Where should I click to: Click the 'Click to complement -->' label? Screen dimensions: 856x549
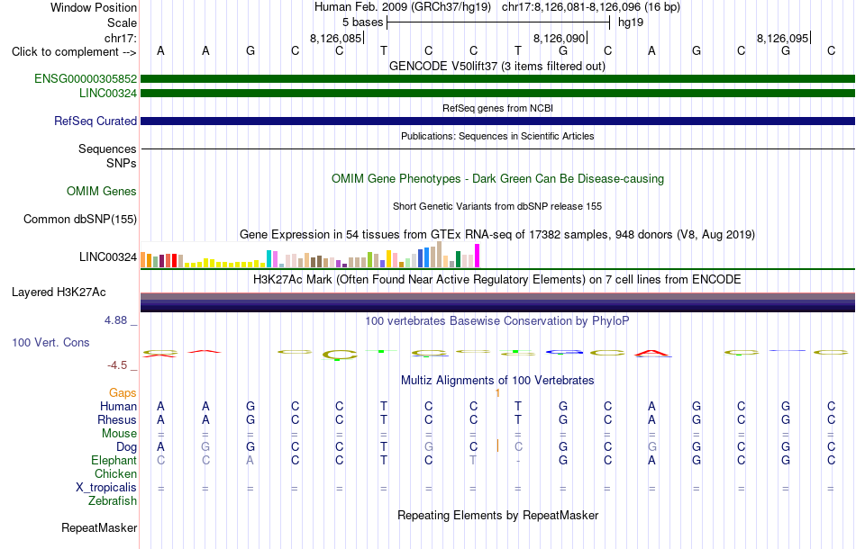pos(74,52)
